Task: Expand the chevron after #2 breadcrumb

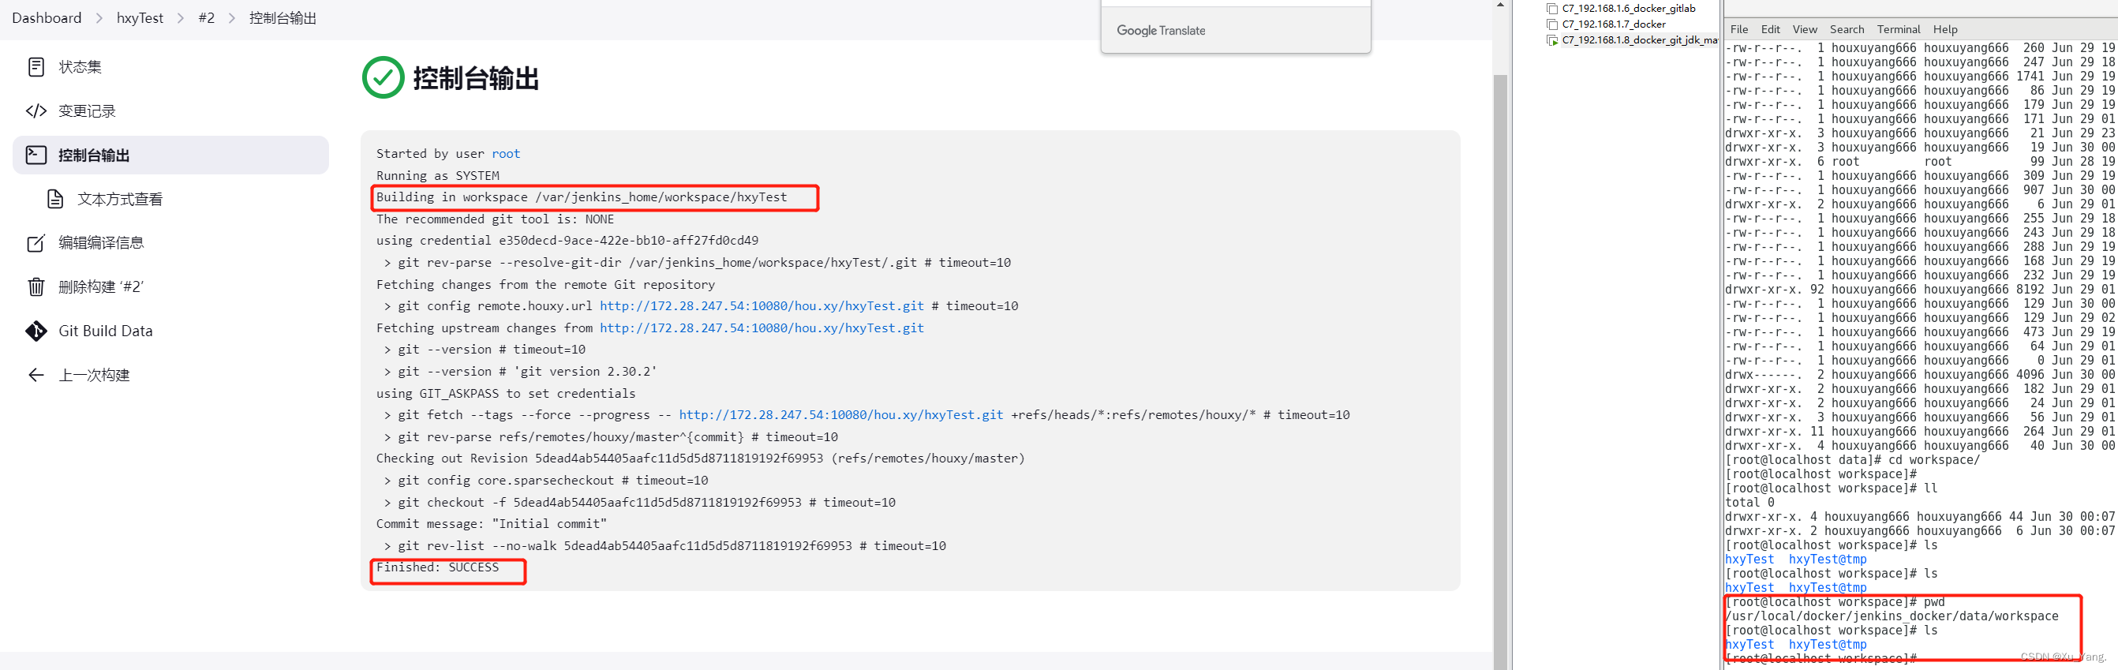Action: pyautogui.click(x=232, y=18)
